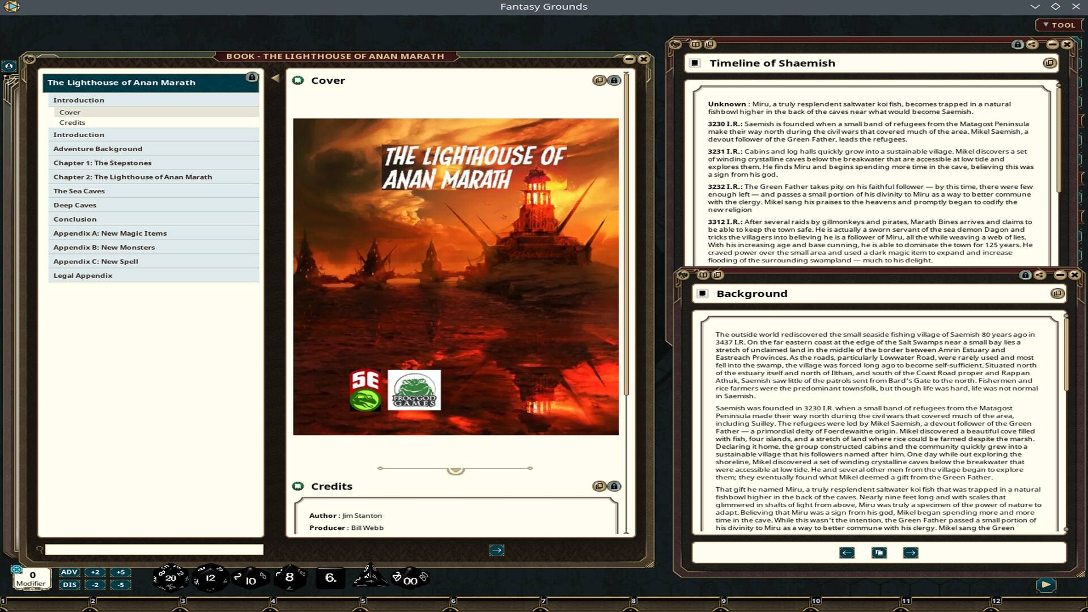This screenshot has width=1088, height=612.
Task: Clone the Background window using its copy icon
Action: click(1057, 293)
